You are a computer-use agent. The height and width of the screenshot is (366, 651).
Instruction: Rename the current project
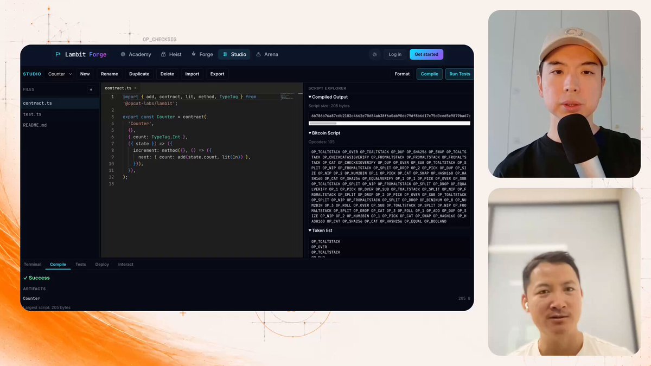(109, 74)
